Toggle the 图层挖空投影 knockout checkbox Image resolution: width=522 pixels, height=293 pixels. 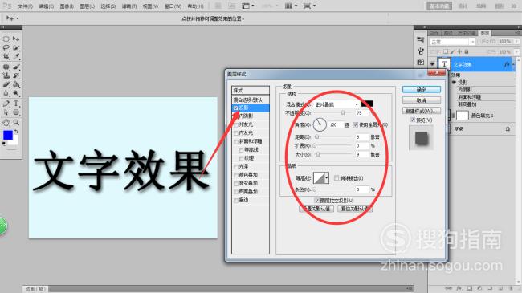click(x=316, y=201)
